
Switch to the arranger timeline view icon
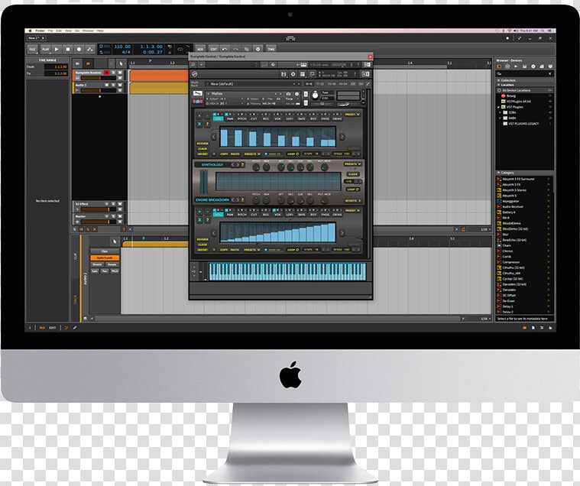pos(88,63)
